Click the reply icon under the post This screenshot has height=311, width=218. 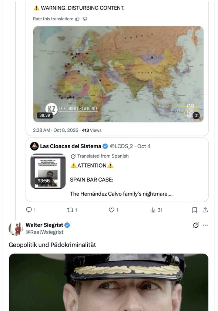point(29,210)
